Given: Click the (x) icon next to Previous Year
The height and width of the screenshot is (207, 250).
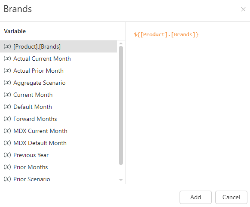Looking at the screenshot, I should point(7,155).
